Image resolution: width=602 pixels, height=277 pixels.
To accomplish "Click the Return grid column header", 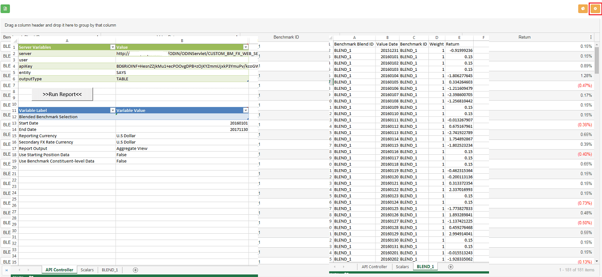I will click(524, 37).
